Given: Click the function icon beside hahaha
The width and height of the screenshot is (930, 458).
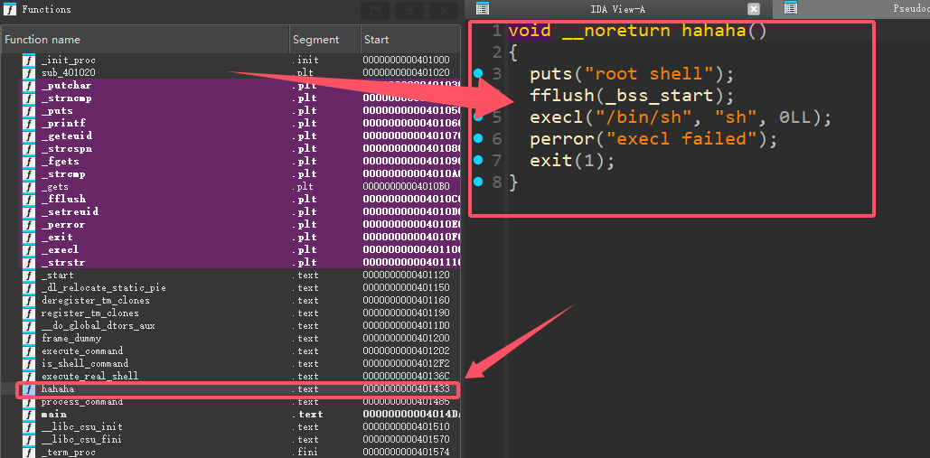Looking at the screenshot, I should [29, 389].
